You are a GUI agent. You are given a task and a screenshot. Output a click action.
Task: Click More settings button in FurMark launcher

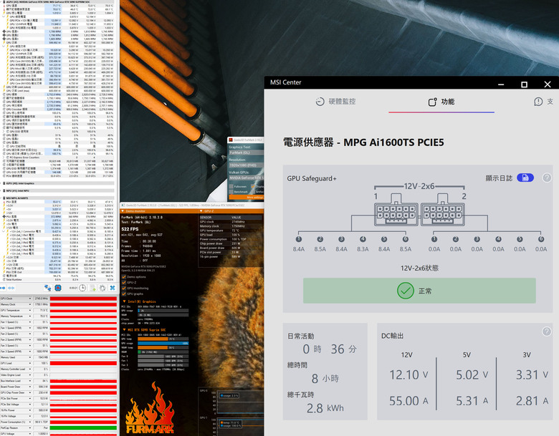pos(247,197)
